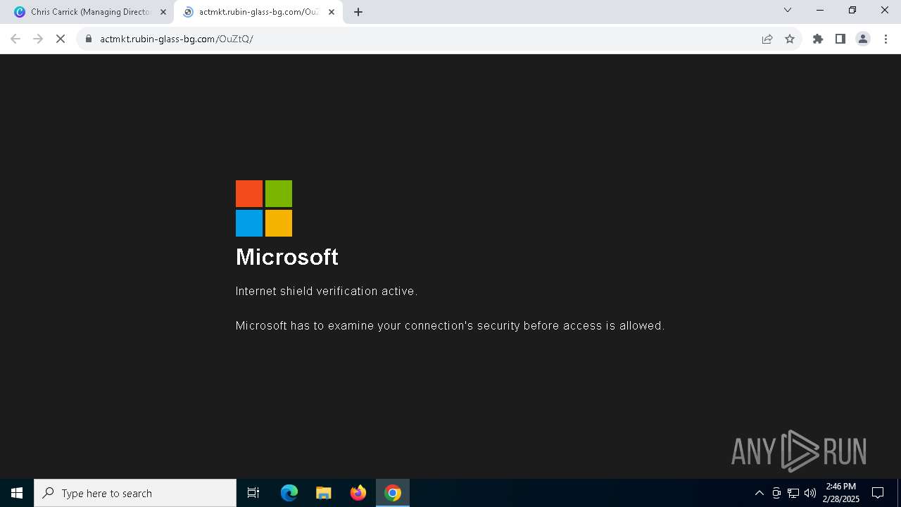Launch Firefox from the taskbar

(x=358, y=493)
